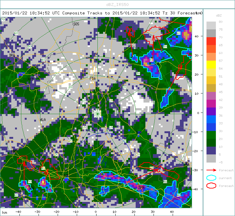Click the Composite Tracks timestamp header line
The height and width of the screenshot is (216, 235).
coord(102,13)
